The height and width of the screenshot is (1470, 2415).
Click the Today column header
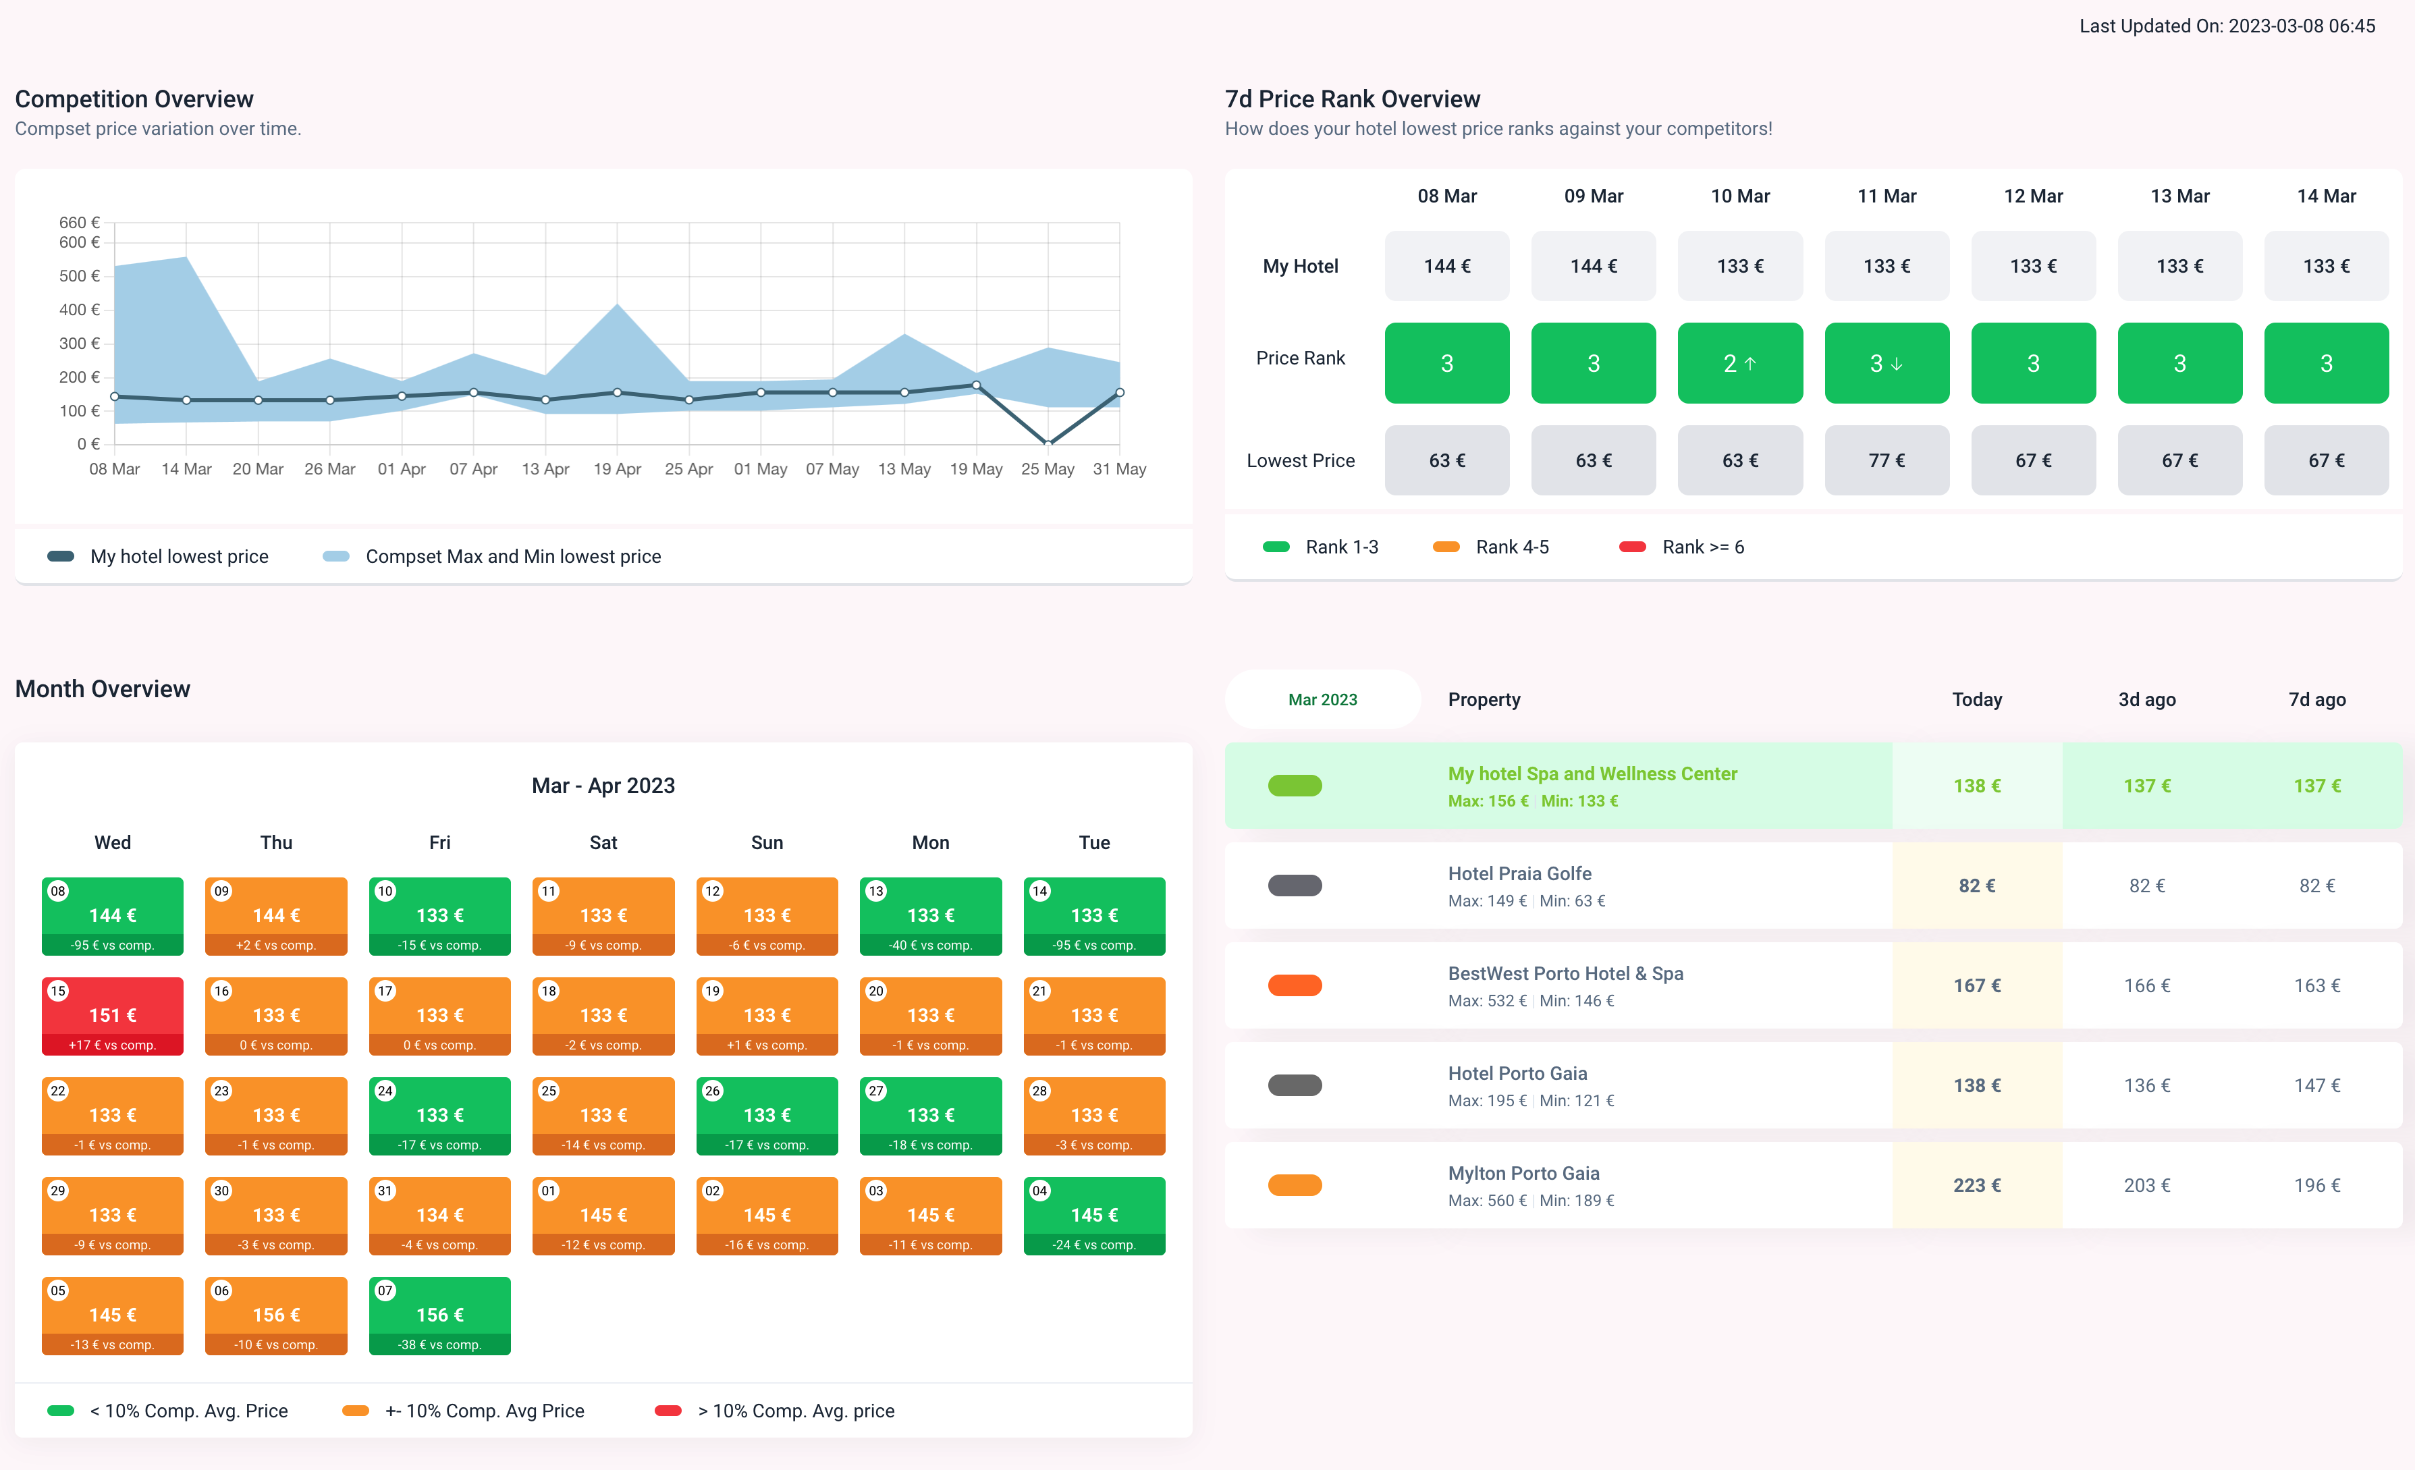coord(1976,700)
